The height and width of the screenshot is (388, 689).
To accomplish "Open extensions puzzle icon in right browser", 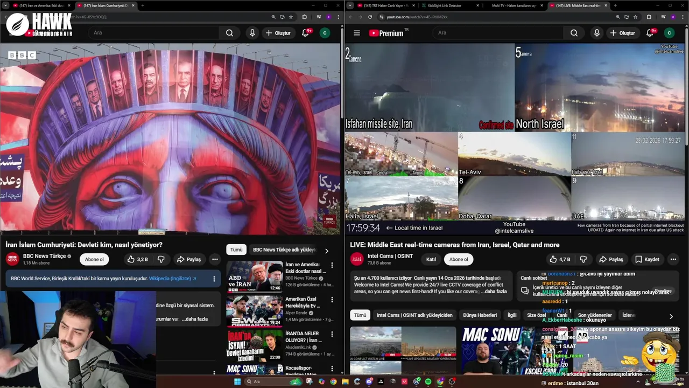I will [x=649, y=17].
